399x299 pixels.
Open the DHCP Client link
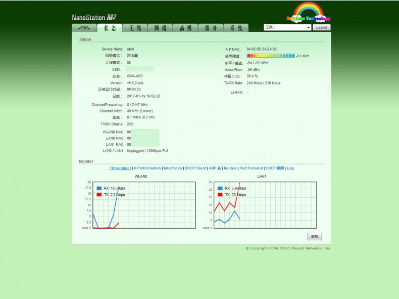[195, 168]
